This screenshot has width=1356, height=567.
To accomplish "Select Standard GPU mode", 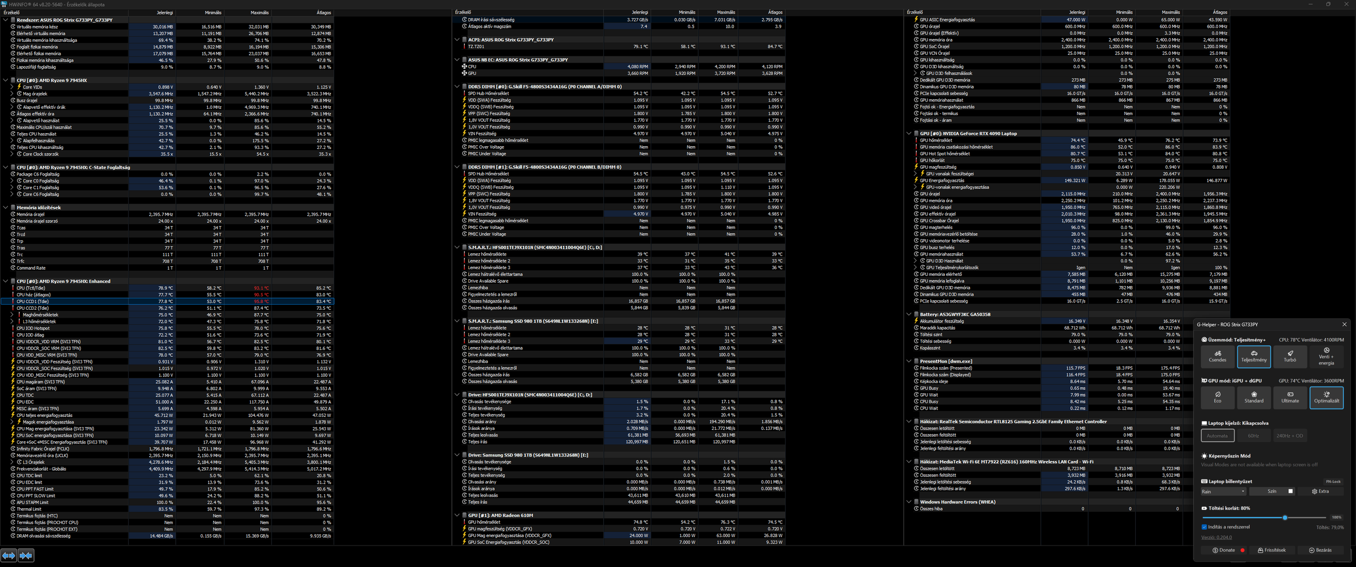I will [x=1254, y=398].
